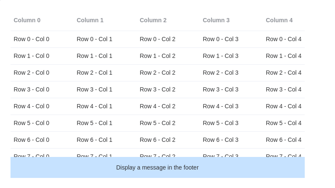Click cell Row 2 - Col 1
Image resolution: width=335 pixels, height=188 pixels.
[x=95, y=73]
